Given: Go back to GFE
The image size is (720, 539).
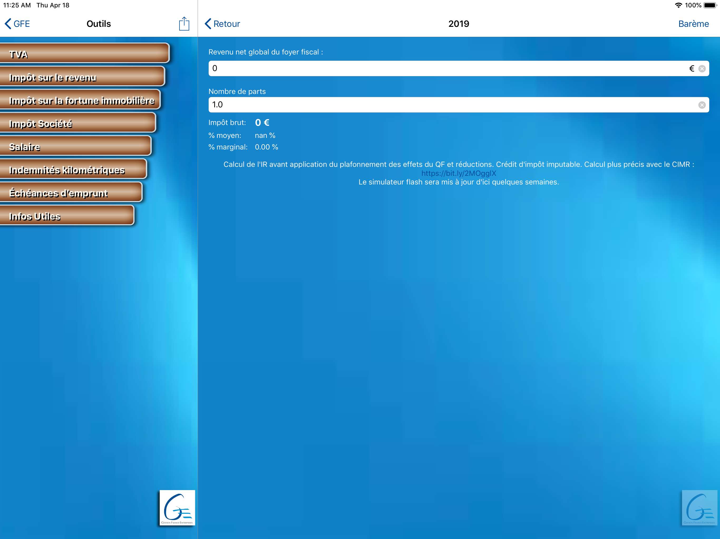Looking at the screenshot, I should [17, 24].
